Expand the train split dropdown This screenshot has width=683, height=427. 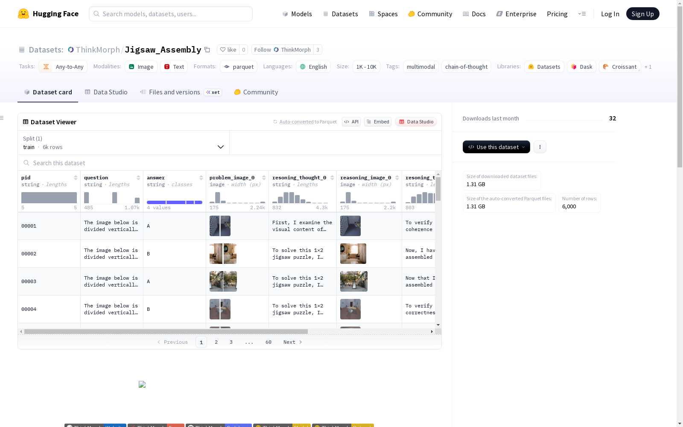pyautogui.click(x=124, y=143)
